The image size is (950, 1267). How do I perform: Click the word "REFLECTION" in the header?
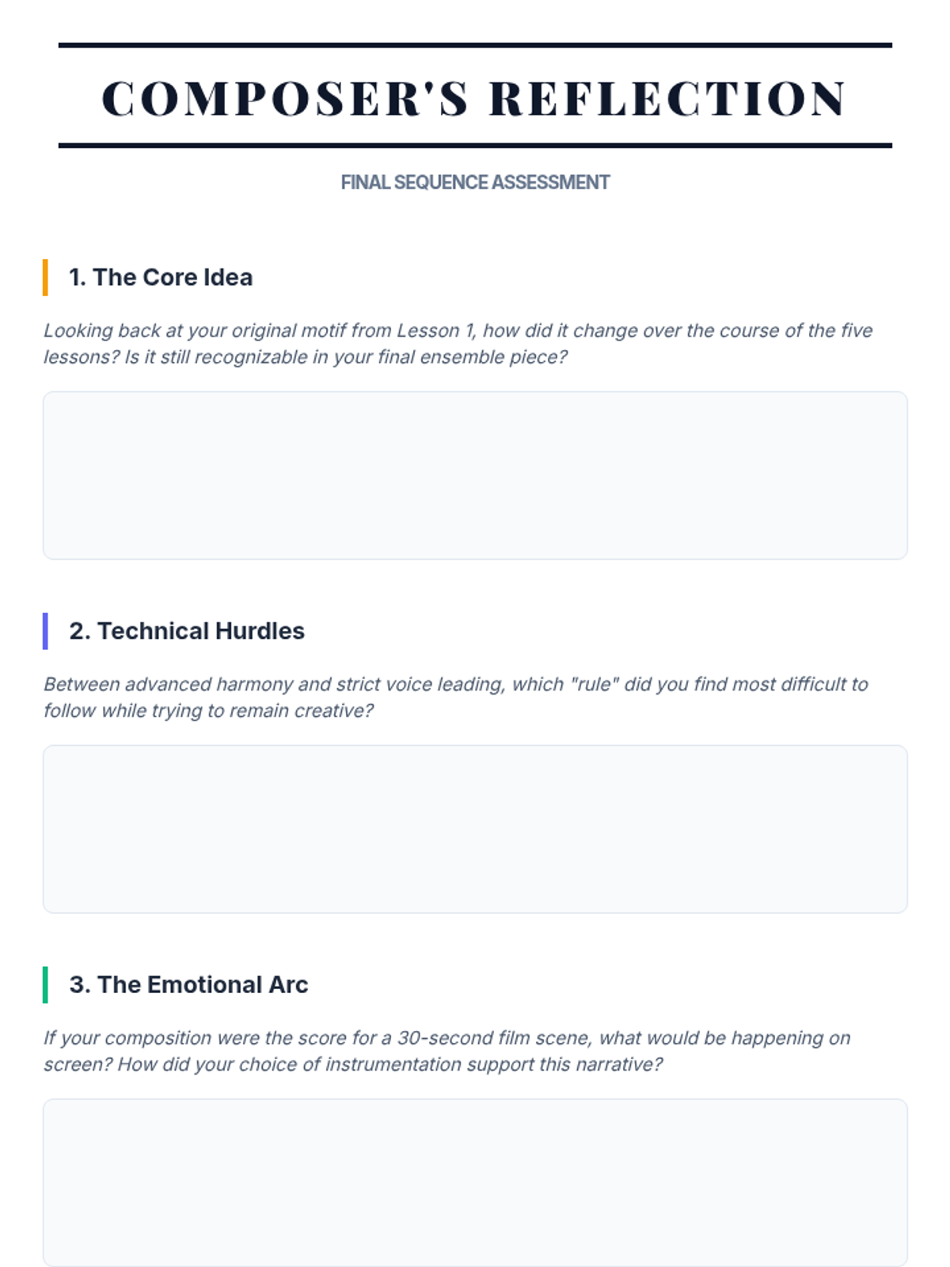pyautogui.click(x=667, y=98)
